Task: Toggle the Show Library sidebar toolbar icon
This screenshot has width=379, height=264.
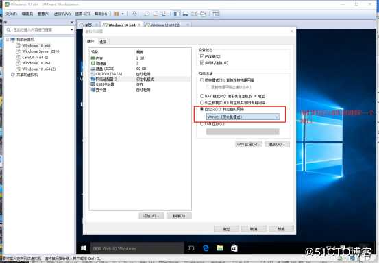Action: pos(177,14)
